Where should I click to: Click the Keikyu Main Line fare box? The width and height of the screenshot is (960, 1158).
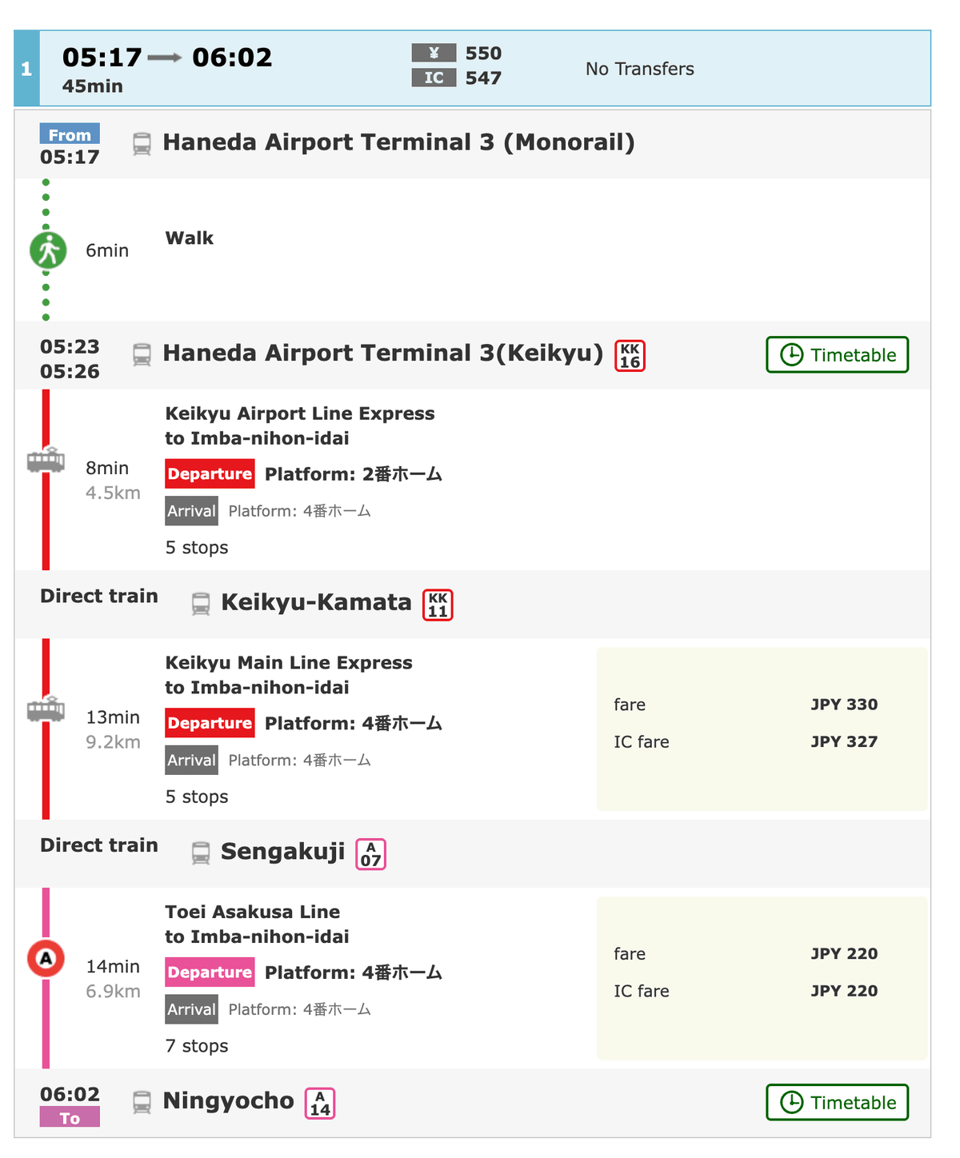[x=761, y=729]
